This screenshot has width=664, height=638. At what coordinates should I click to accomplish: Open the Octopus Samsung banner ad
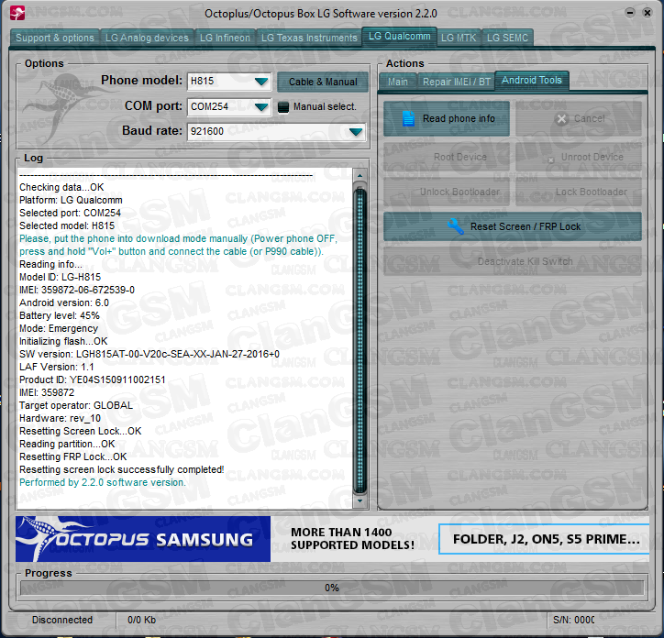[143, 538]
